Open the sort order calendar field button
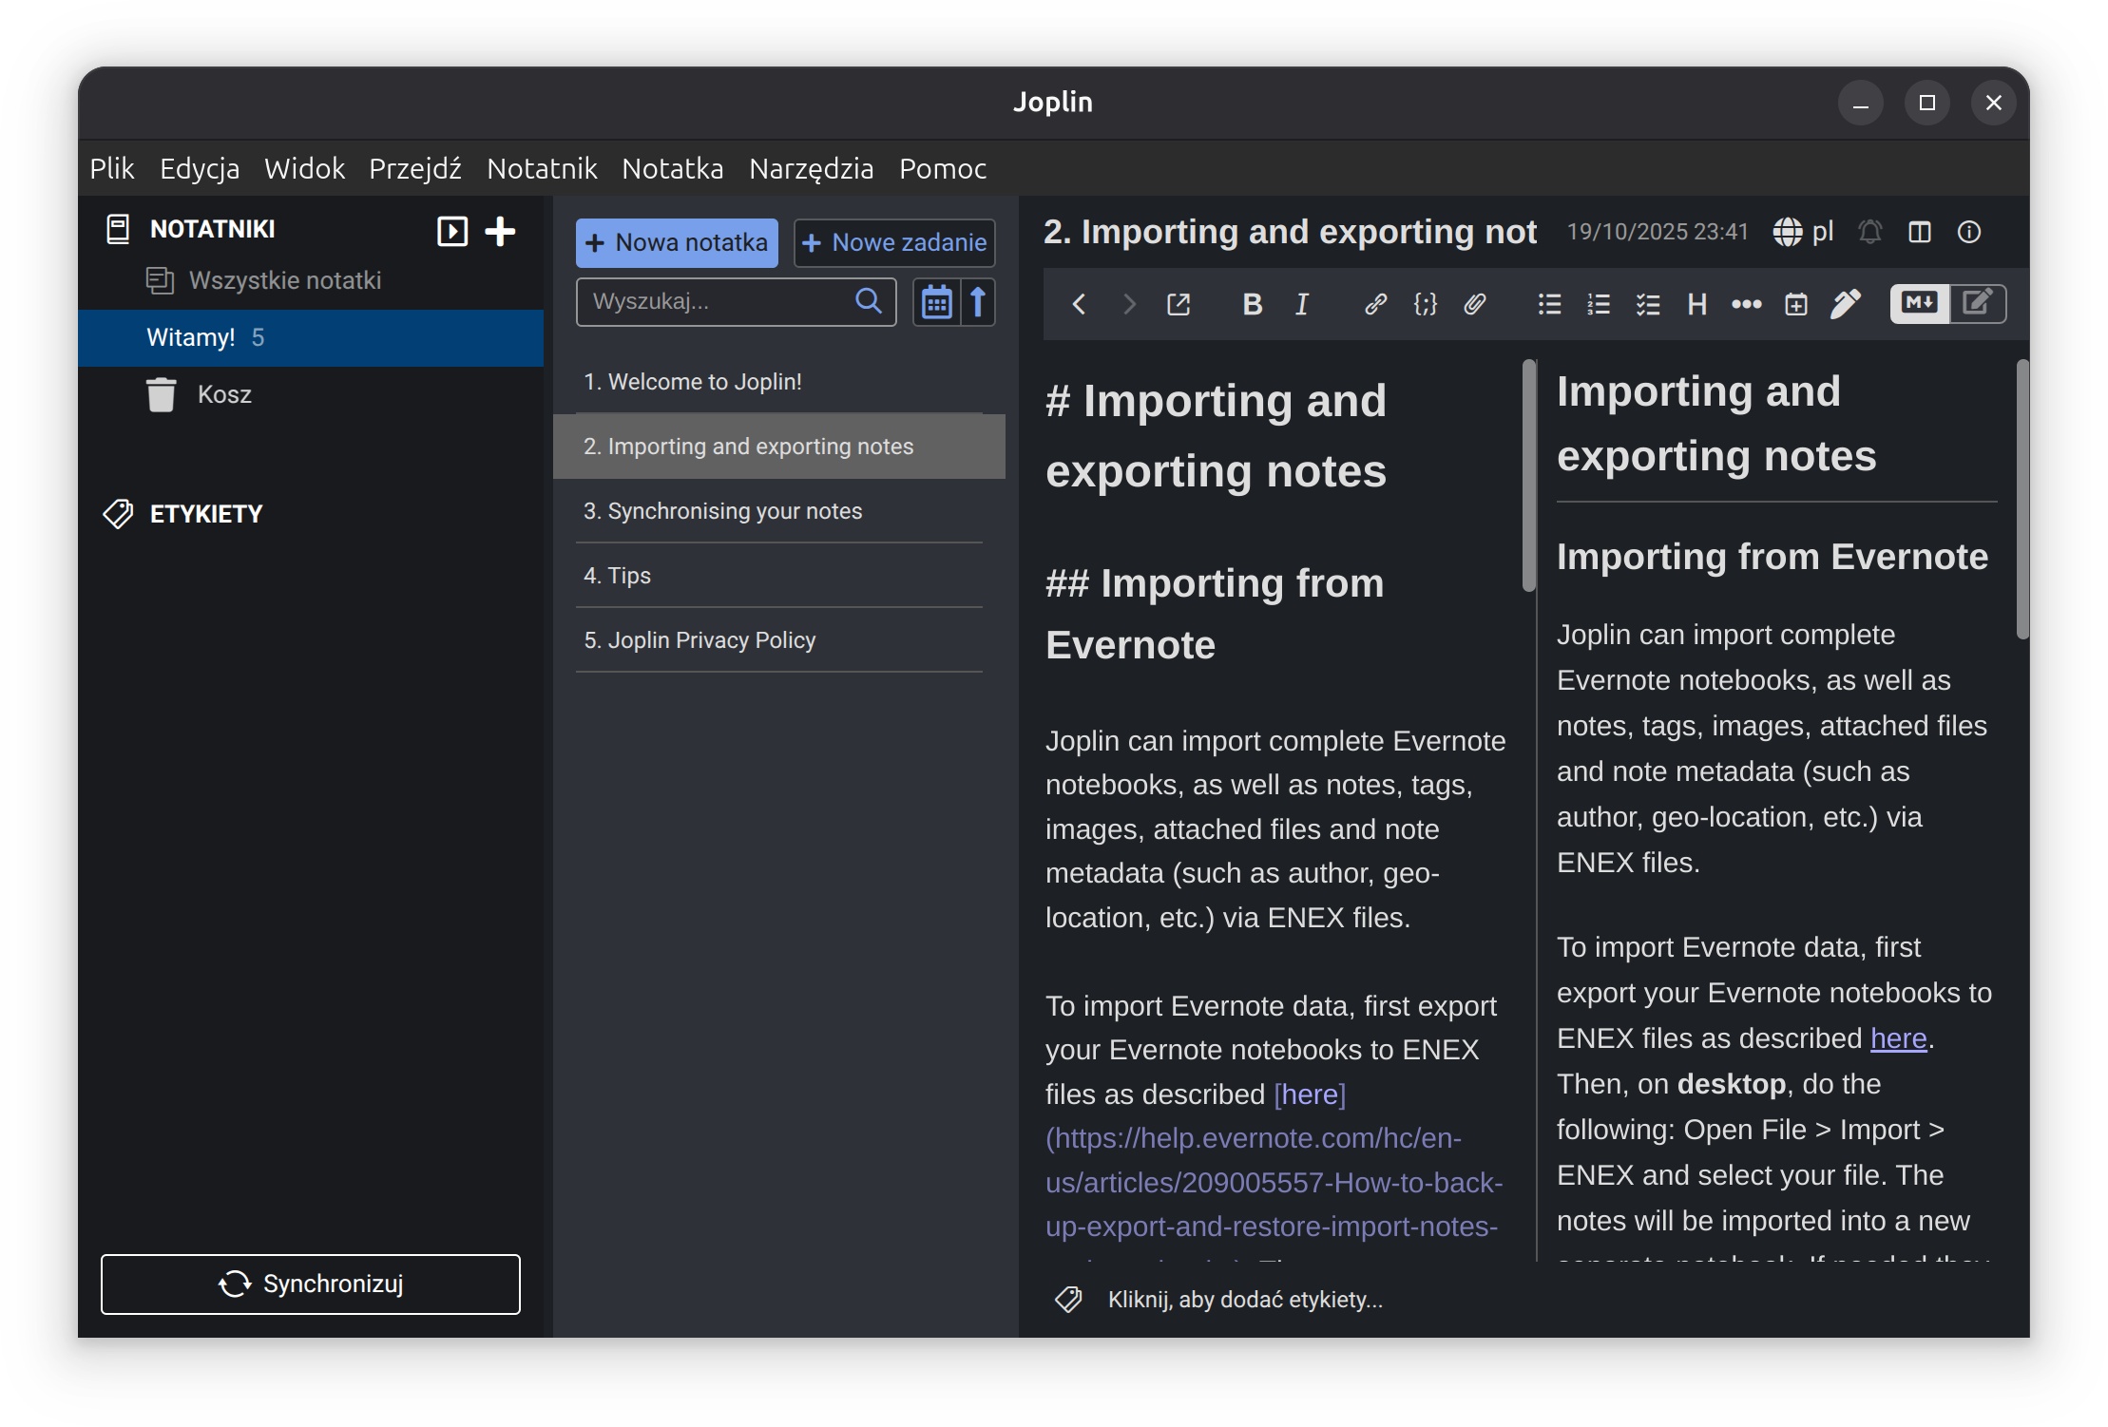2108x1427 pixels. click(x=937, y=302)
